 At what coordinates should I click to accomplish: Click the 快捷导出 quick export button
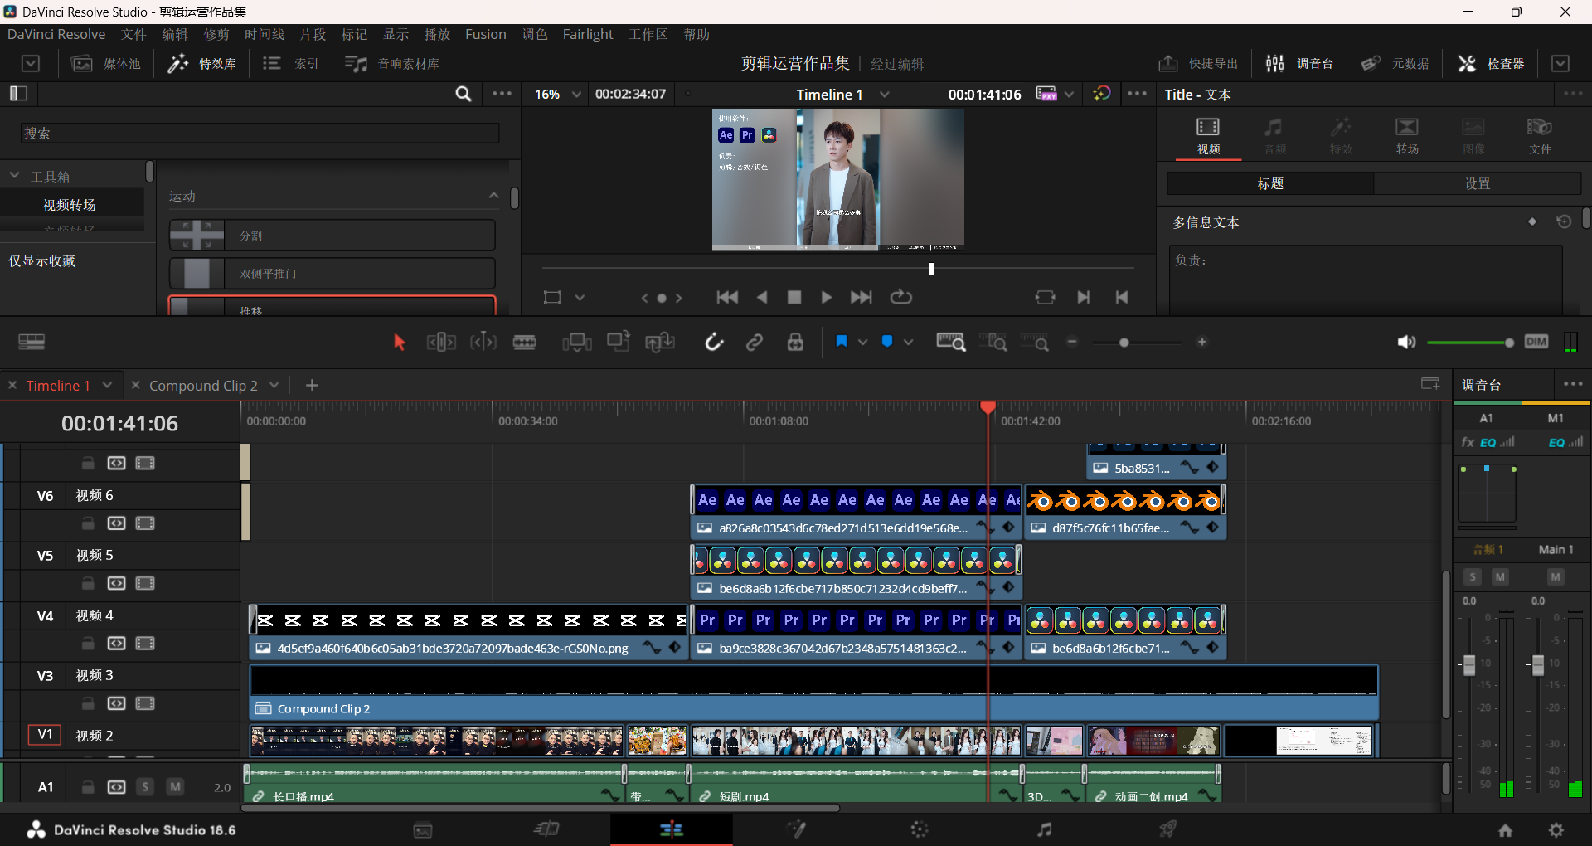(x=1198, y=64)
